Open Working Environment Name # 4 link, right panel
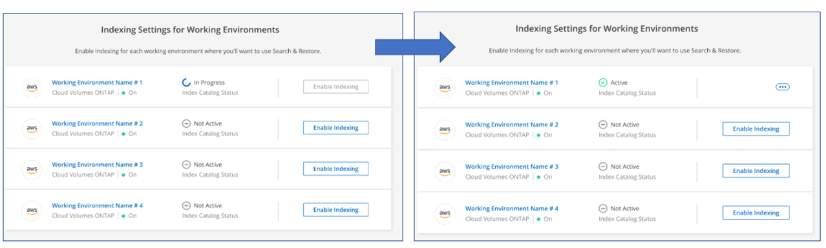Viewport: 826px width, 248px height. point(512,209)
